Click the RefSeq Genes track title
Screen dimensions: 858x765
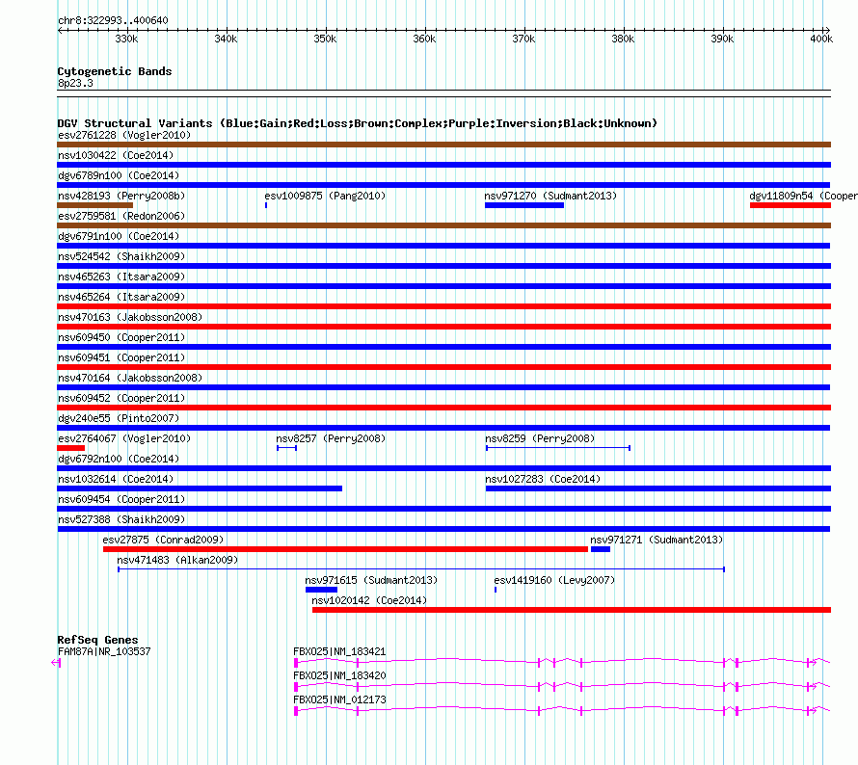click(x=97, y=640)
